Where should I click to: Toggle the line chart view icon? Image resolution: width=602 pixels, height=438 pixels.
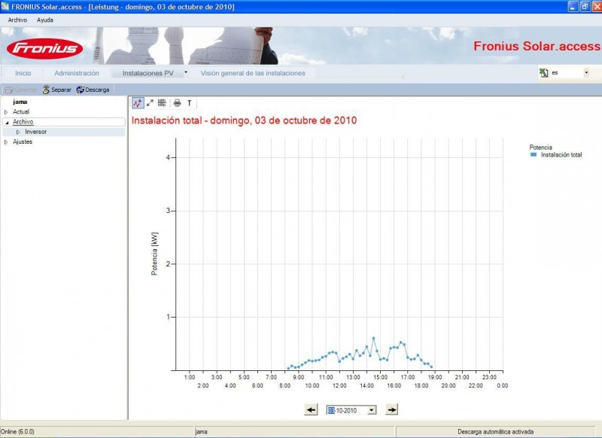[138, 103]
